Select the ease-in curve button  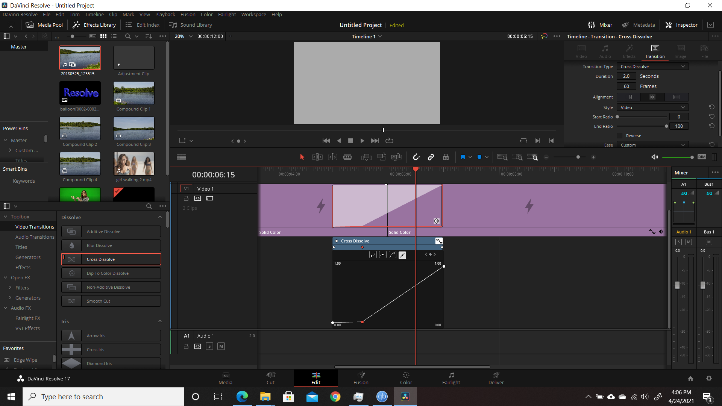373,255
